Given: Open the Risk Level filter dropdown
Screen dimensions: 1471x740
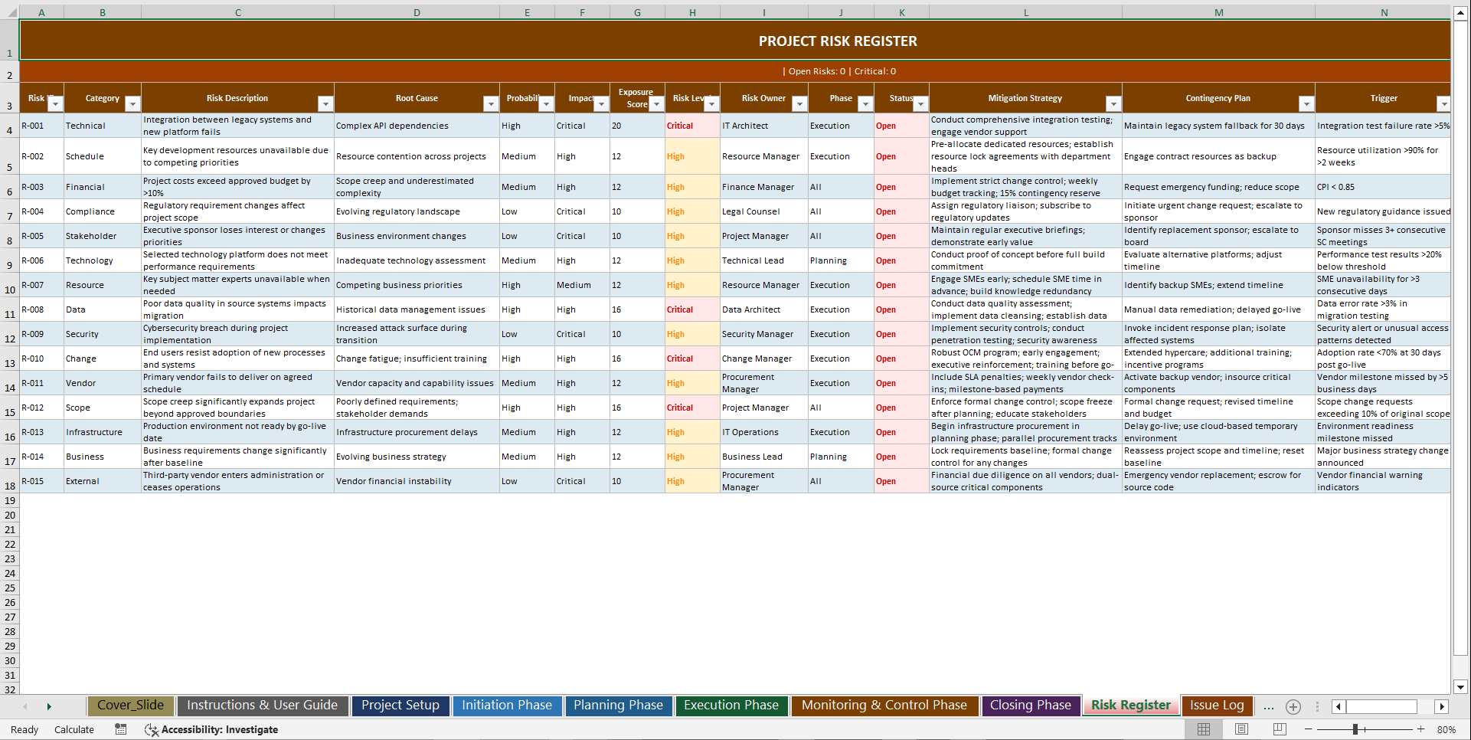Looking at the screenshot, I should (x=711, y=104).
